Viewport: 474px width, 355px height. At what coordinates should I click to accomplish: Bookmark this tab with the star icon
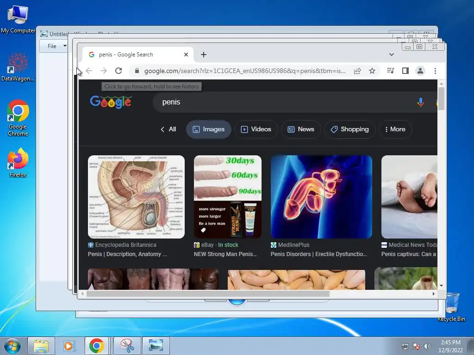(x=372, y=71)
